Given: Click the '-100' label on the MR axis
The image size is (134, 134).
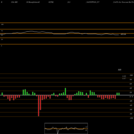Looking at the screenshot, I should click(x=131, y=118).
